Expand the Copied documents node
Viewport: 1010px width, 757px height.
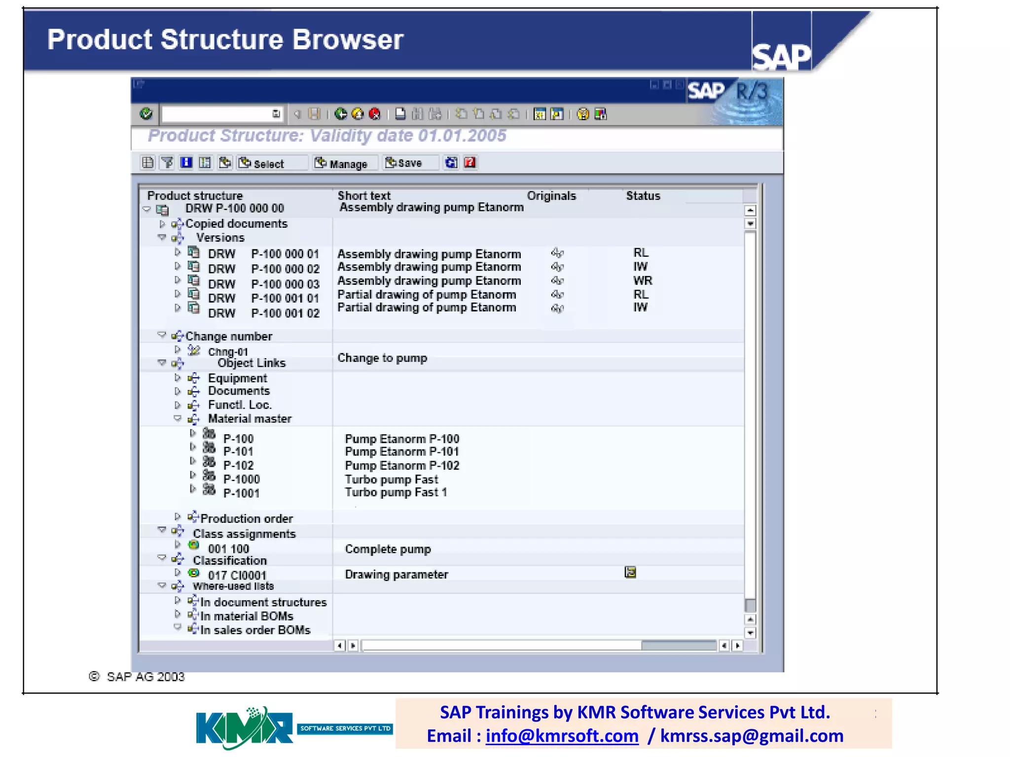tap(162, 224)
